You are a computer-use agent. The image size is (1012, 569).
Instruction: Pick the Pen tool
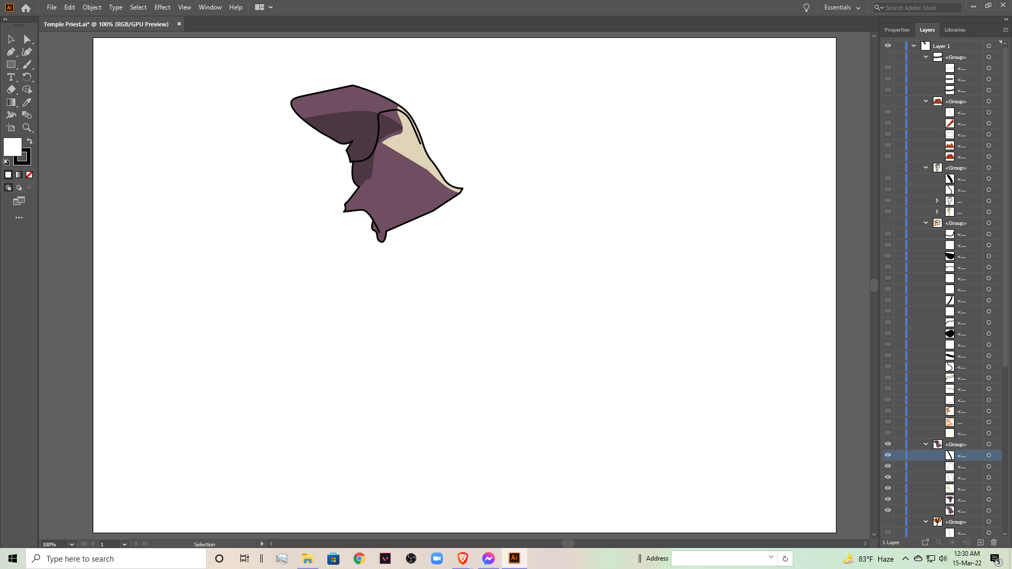pyautogui.click(x=11, y=52)
